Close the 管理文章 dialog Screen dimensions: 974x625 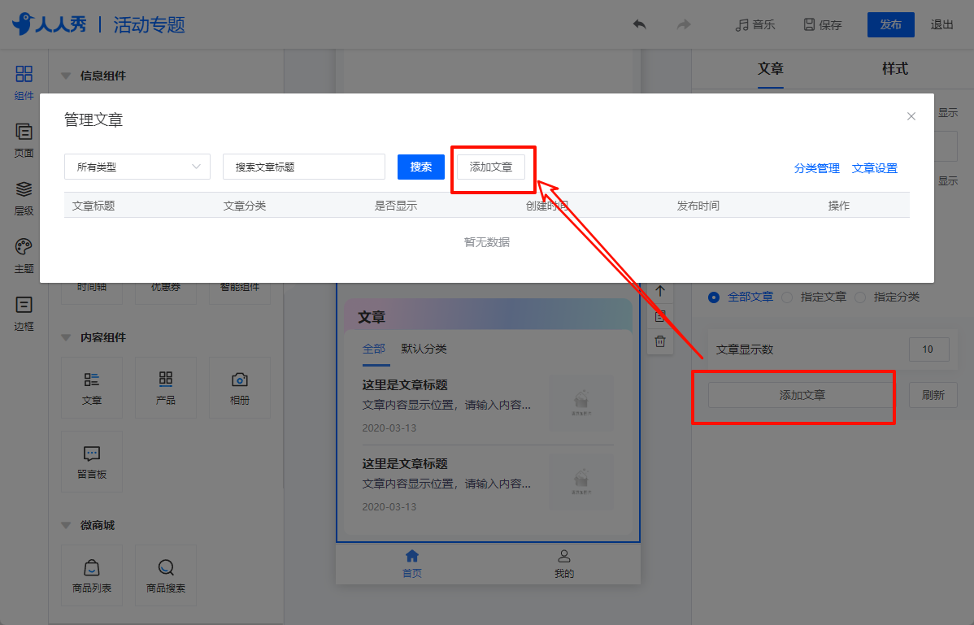tap(911, 117)
